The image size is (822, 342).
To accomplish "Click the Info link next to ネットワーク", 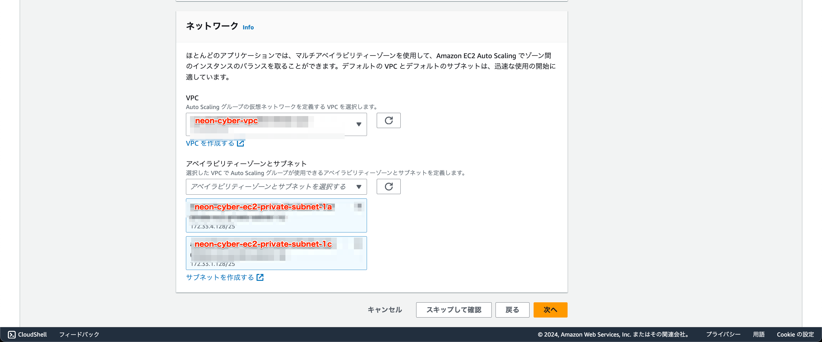I will (x=248, y=27).
